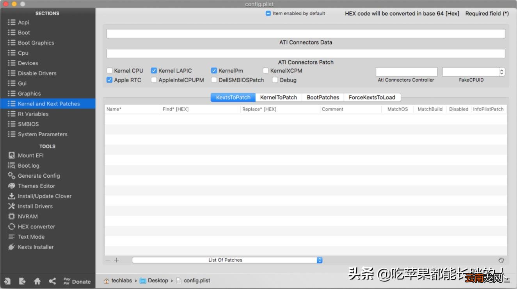This screenshot has height=289, width=517.
Task: Toggle the Item enabled by default checkbox
Action: (268, 13)
